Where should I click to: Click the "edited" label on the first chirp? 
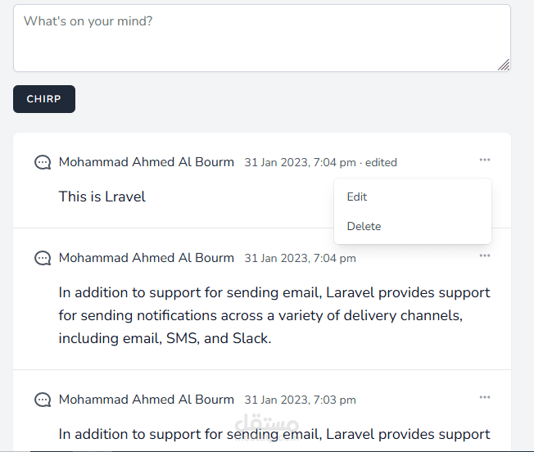click(x=381, y=163)
